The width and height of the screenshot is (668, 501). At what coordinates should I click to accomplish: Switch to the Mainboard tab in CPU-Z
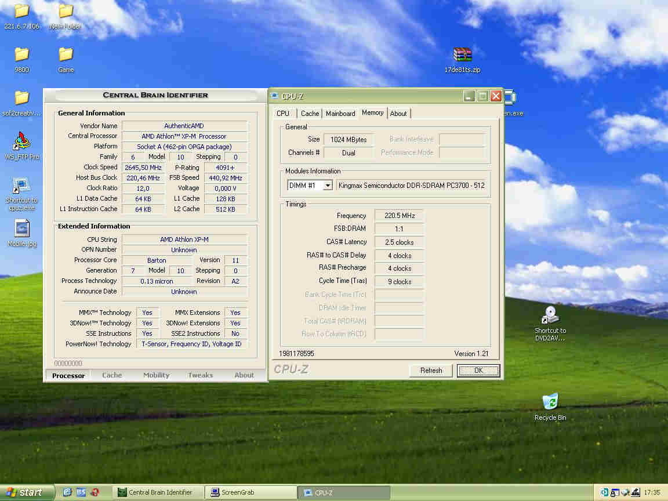(x=340, y=114)
